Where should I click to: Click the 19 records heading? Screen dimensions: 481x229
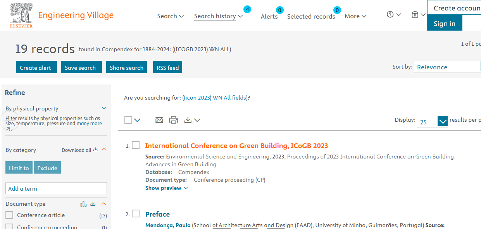[x=45, y=49]
